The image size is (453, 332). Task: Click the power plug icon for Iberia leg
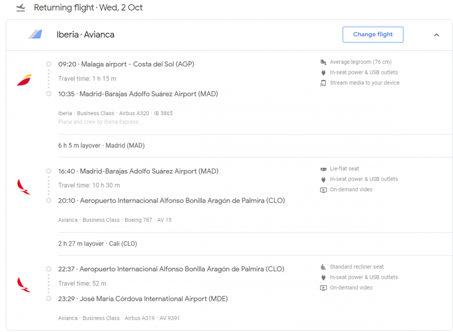(323, 72)
